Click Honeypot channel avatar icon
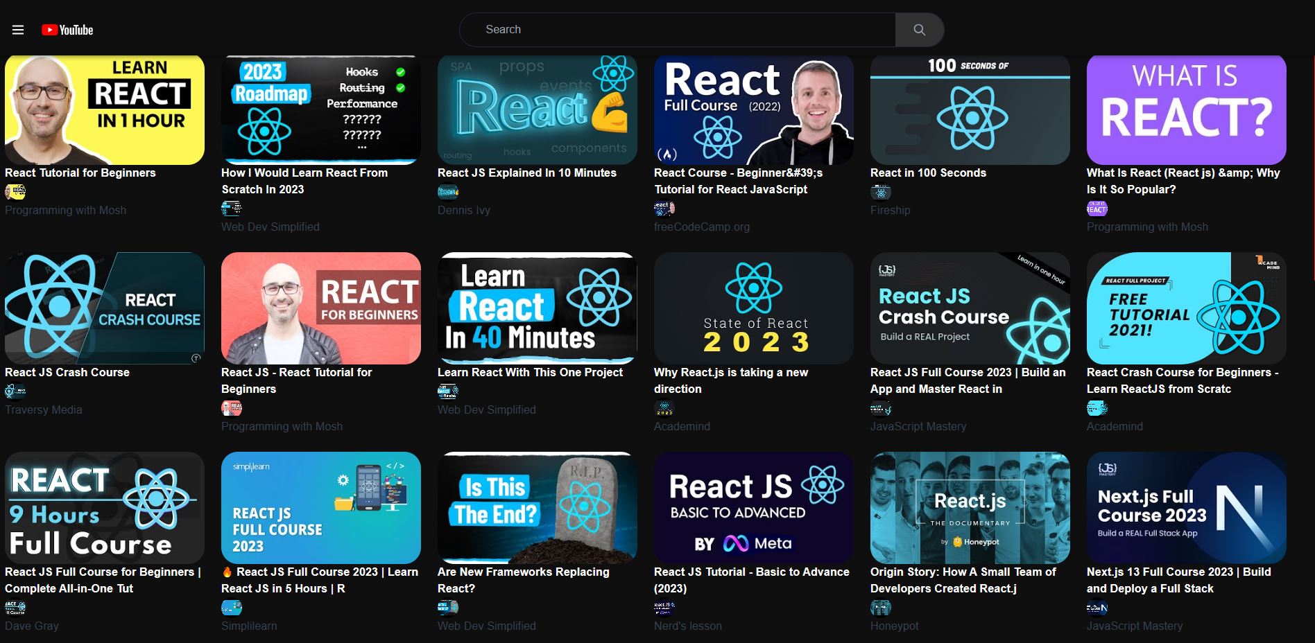1315x643 pixels. click(x=881, y=608)
